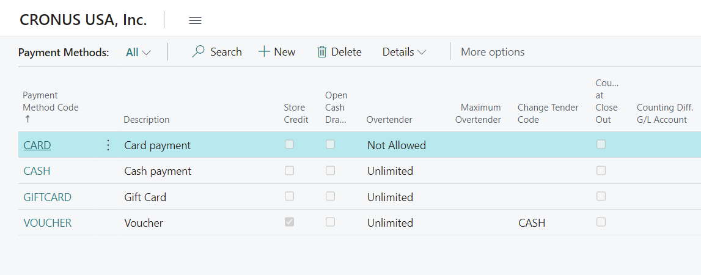Click the hamburger menu icon beside company name

[195, 20]
